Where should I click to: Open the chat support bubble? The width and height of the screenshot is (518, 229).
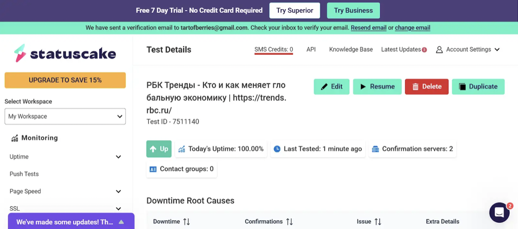[500, 212]
